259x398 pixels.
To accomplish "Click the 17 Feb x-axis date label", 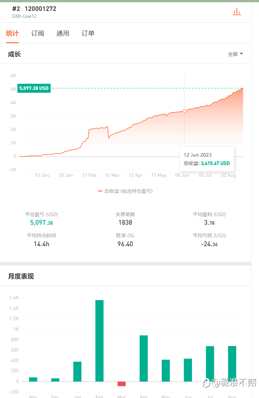I will (x=89, y=175).
